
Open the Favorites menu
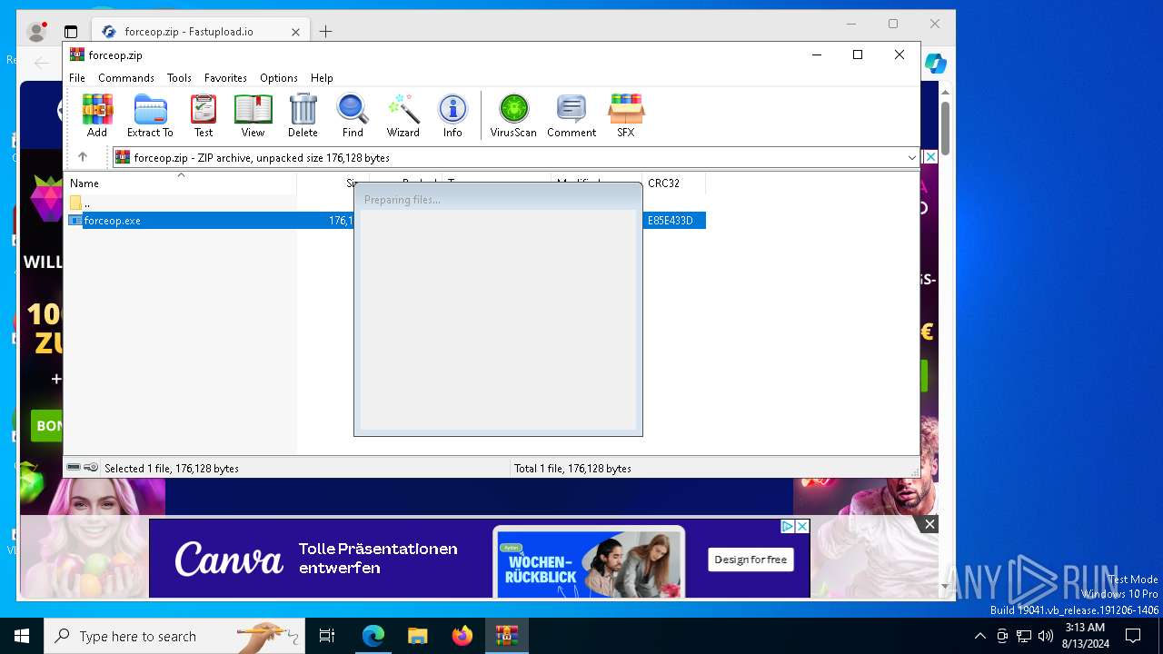coord(225,78)
